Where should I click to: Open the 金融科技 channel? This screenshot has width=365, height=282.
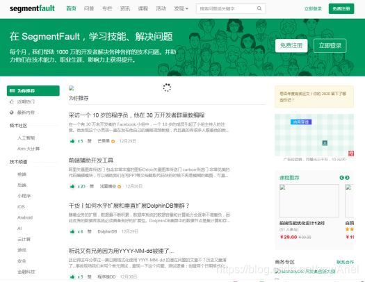click(26, 272)
